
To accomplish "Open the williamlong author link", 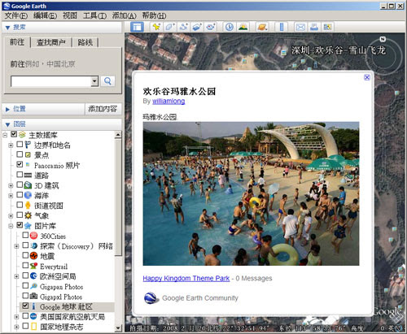I will point(168,102).
